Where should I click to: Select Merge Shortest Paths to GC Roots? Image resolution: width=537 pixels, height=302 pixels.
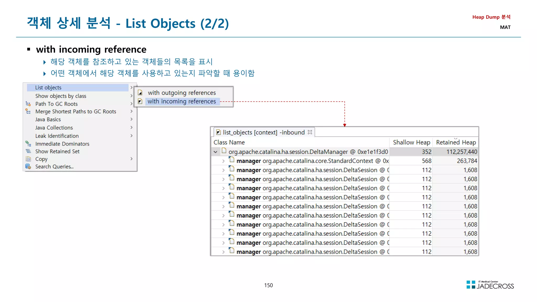coord(76,111)
